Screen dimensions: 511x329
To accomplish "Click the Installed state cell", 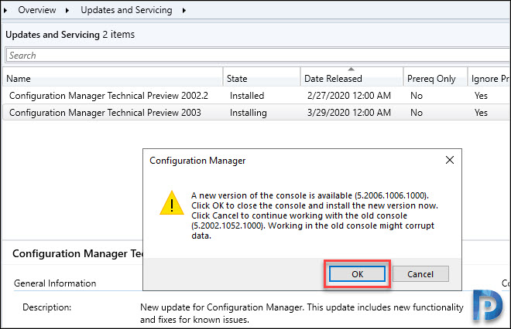I will (247, 96).
